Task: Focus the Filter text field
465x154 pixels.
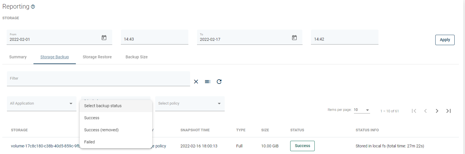Action: point(98,79)
